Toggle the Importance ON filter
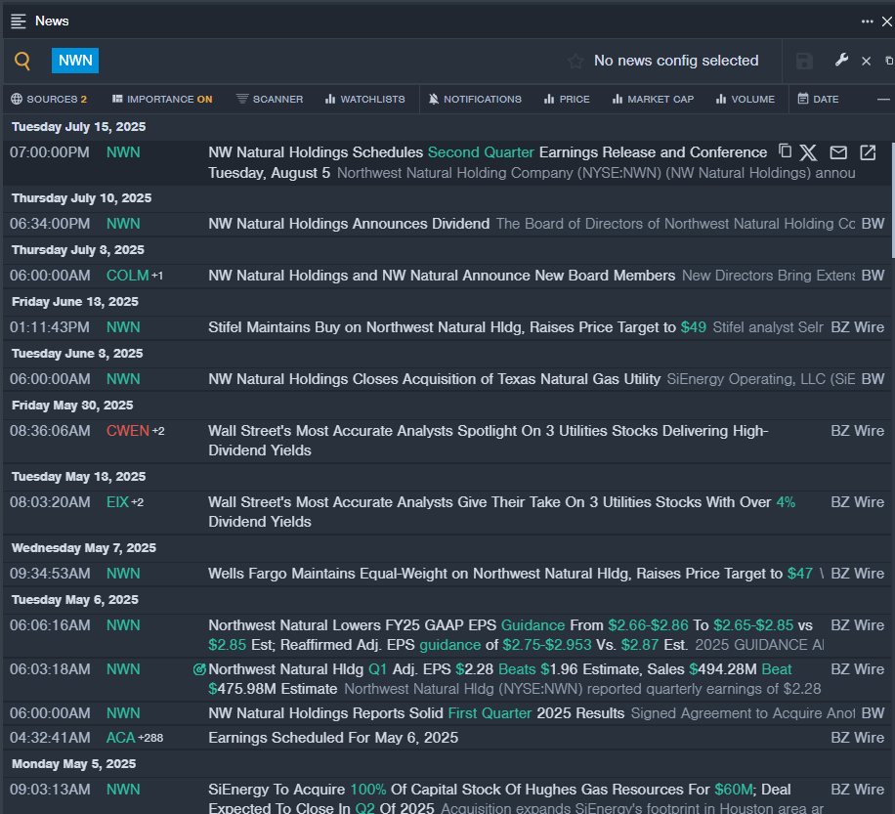This screenshot has width=895, height=814. click(x=162, y=99)
